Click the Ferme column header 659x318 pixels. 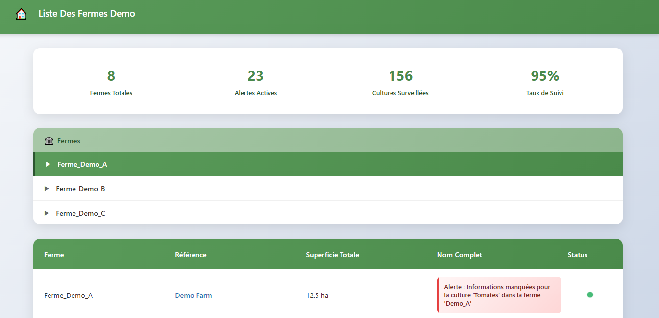(x=54, y=255)
